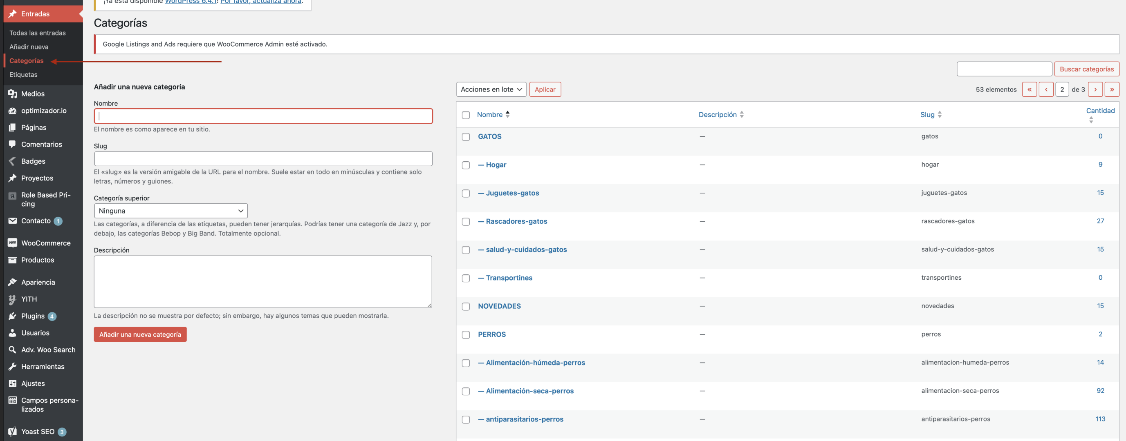Go to next page of categories
1126x441 pixels.
point(1095,89)
